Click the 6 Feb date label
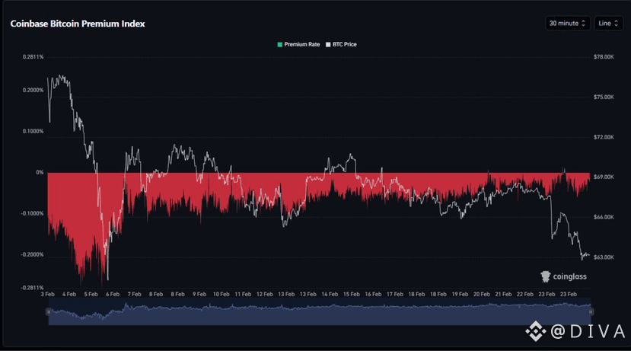The width and height of the screenshot is (631, 351). point(113,294)
